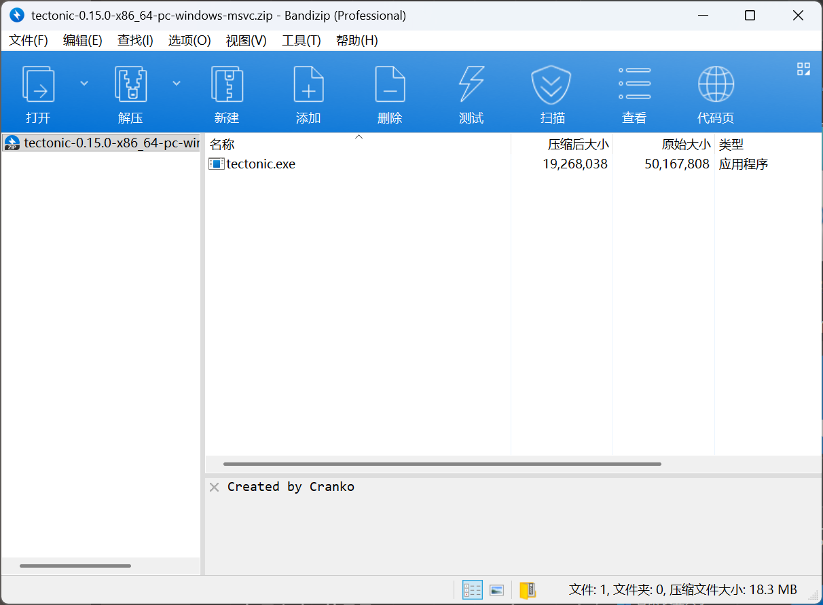
Task: Open the Options (选项) menu
Action: pyautogui.click(x=189, y=41)
